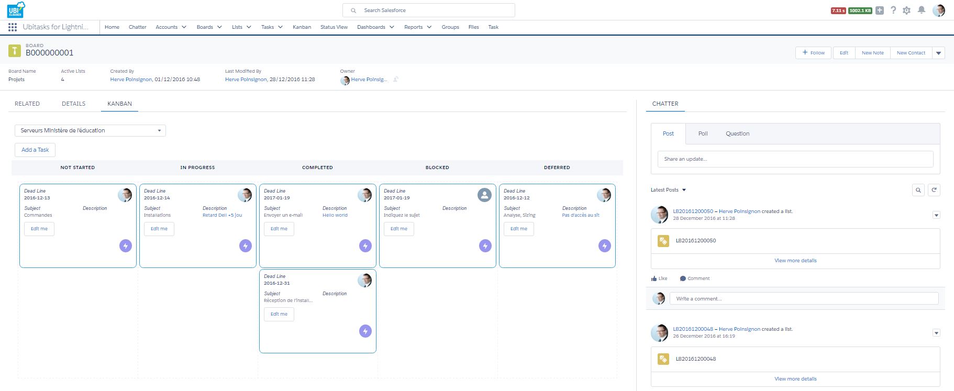Open the App Launcher grid icon
The height and width of the screenshot is (391, 954).
[13, 27]
